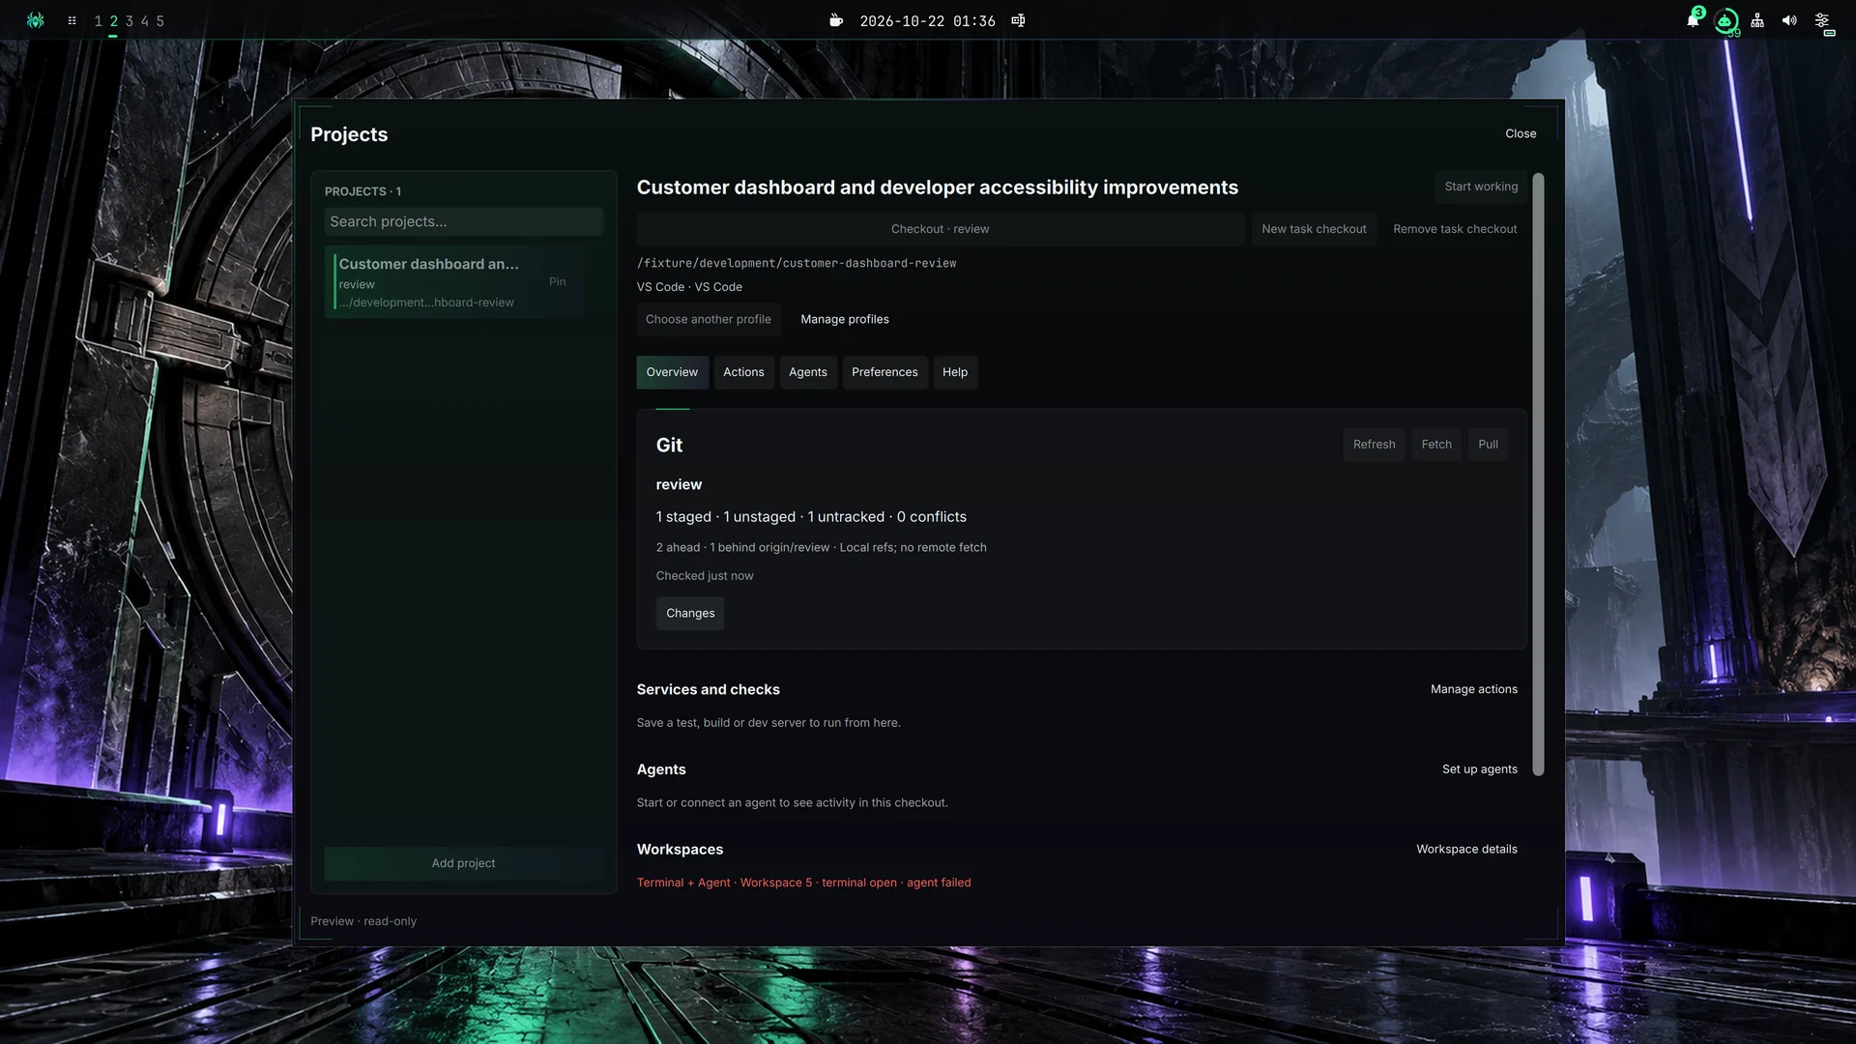This screenshot has height=1044, width=1856.
Task: Click the coffee cup icon beside the clock
Action: pos(836,20)
